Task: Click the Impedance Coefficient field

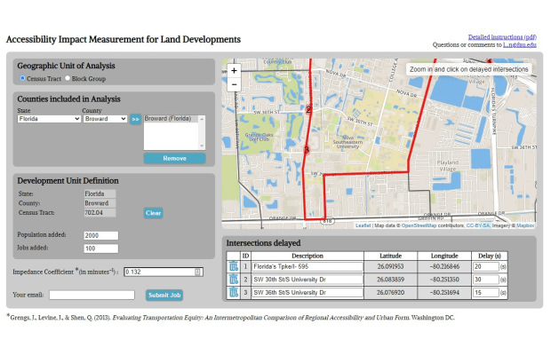Action: pyautogui.click(x=164, y=272)
